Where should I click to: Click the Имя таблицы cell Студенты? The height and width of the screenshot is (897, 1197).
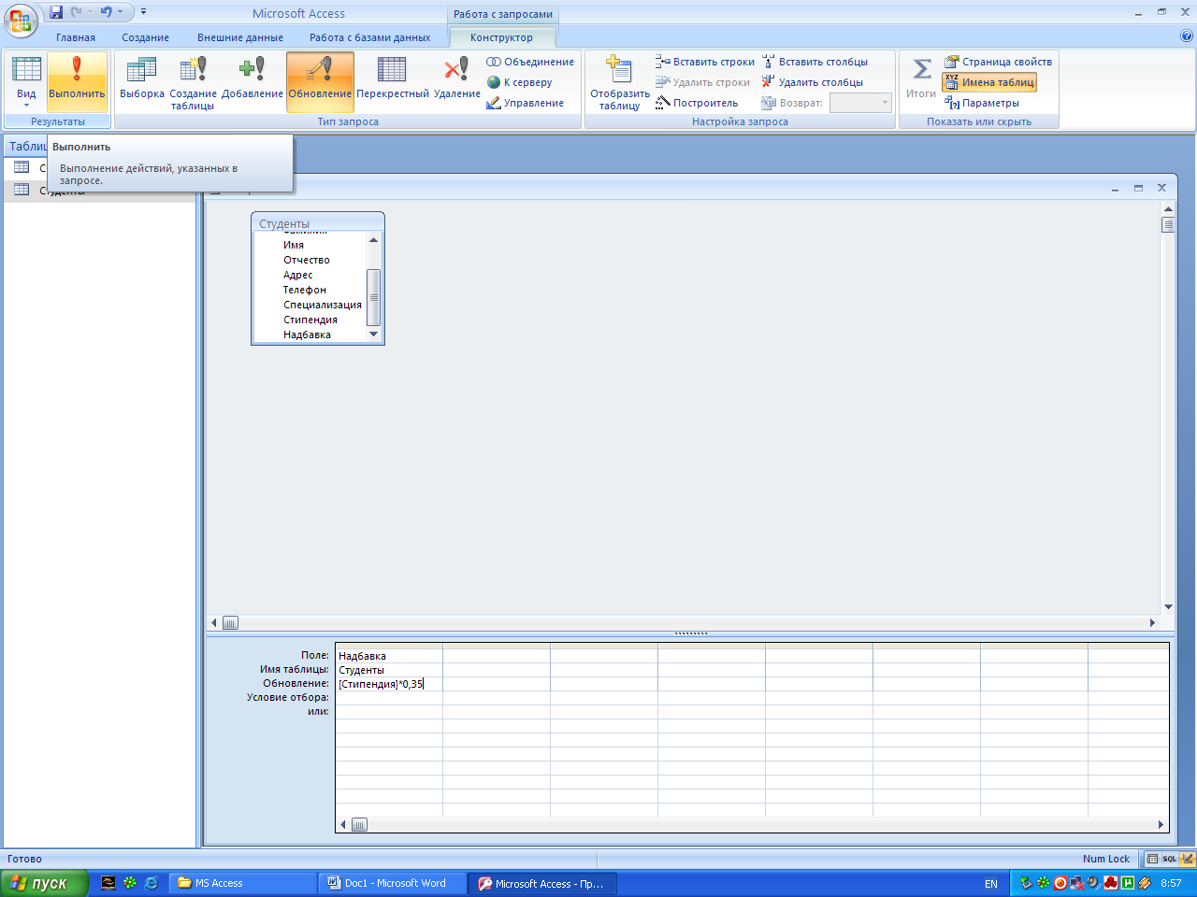pos(389,670)
